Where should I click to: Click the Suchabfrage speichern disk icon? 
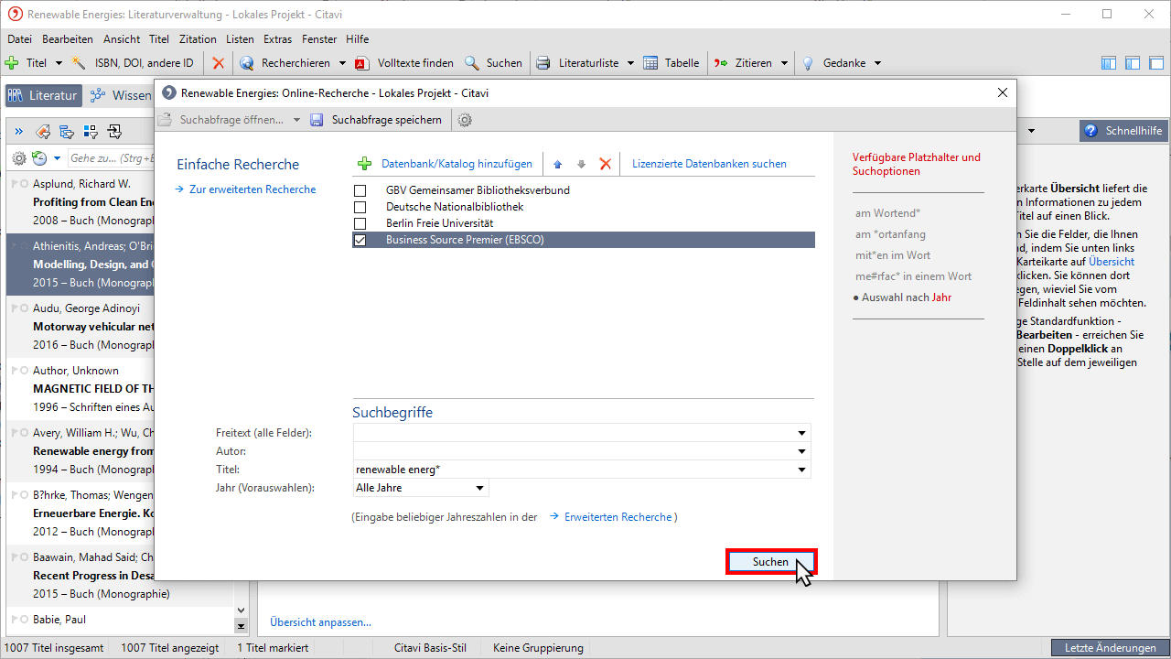(x=317, y=120)
